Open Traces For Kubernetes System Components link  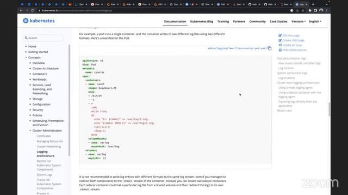pyautogui.click(x=49, y=184)
